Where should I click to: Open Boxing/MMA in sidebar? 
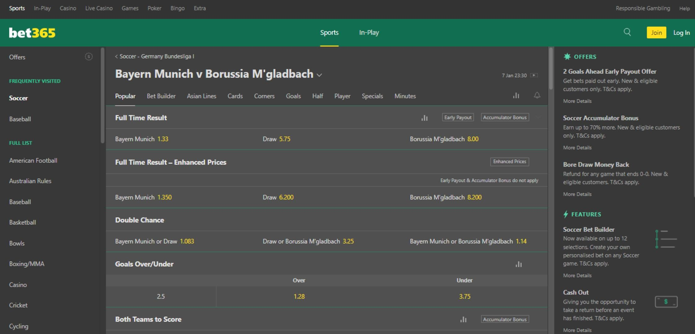click(x=27, y=264)
